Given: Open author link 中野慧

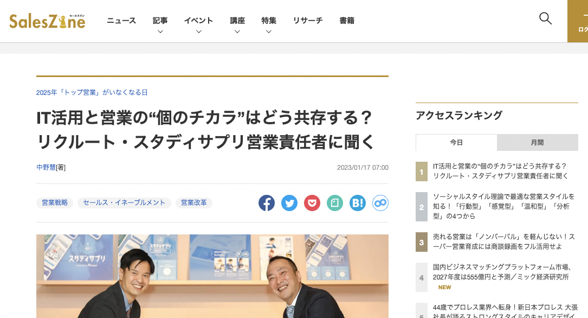Looking at the screenshot, I should 46,168.
